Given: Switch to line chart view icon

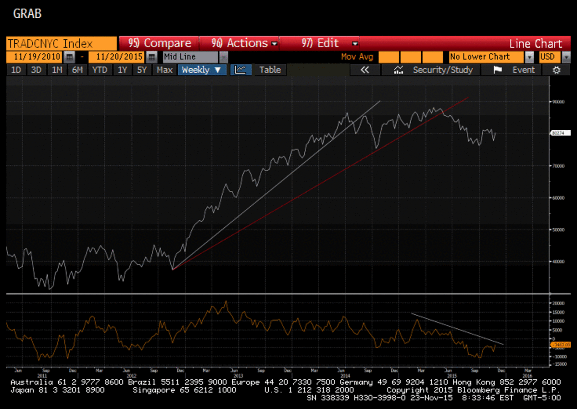Looking at the screenshot, I should pyautogui.click(x=241, y=70).
